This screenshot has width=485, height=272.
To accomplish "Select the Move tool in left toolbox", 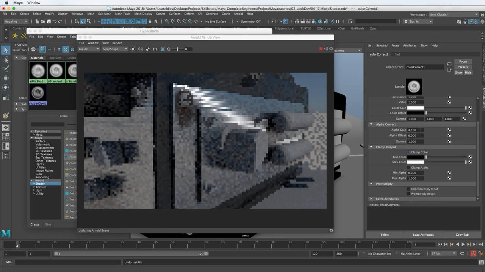I will [x=6, y=78].
